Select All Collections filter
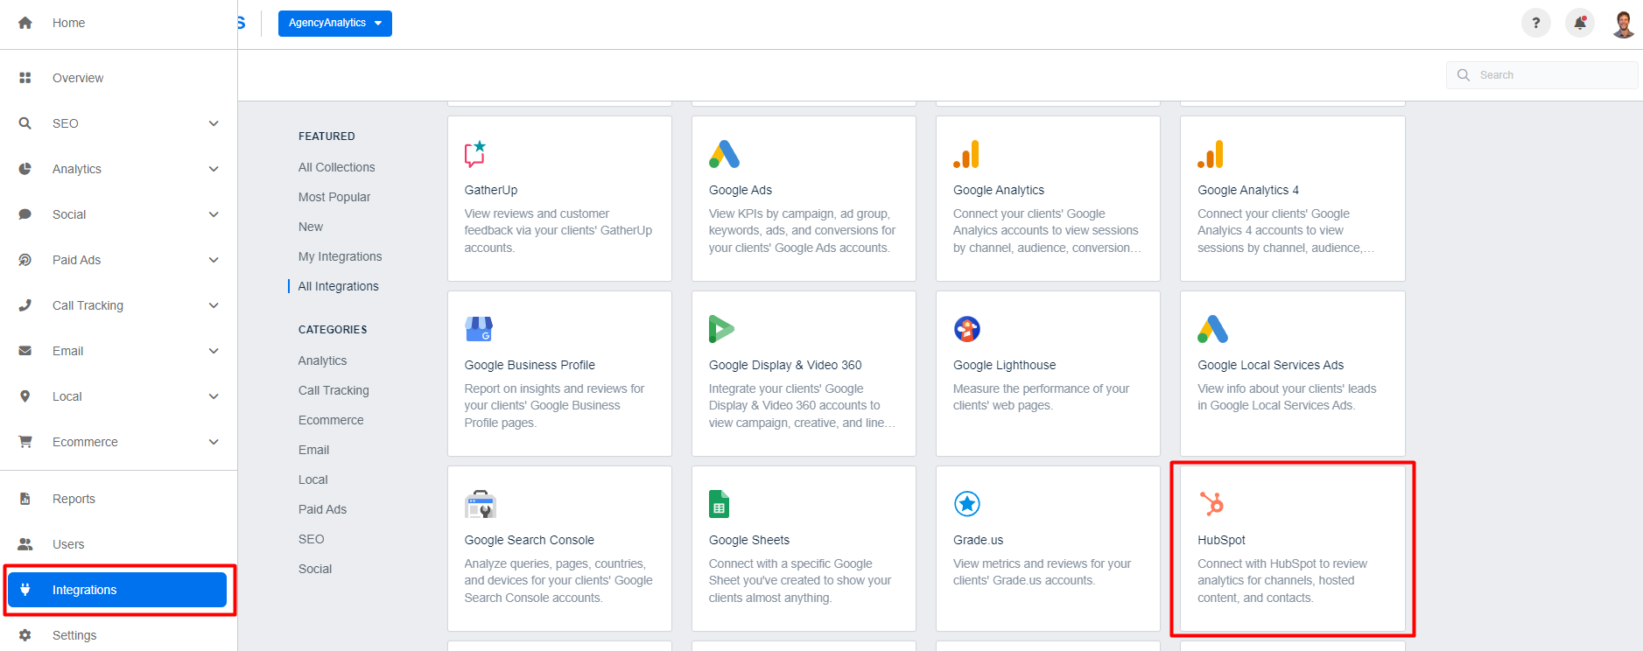1643x651 pixels. point(336,167)
